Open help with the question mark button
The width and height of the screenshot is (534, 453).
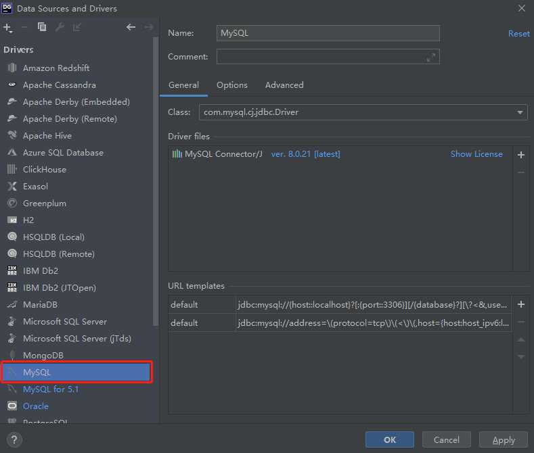14,439
